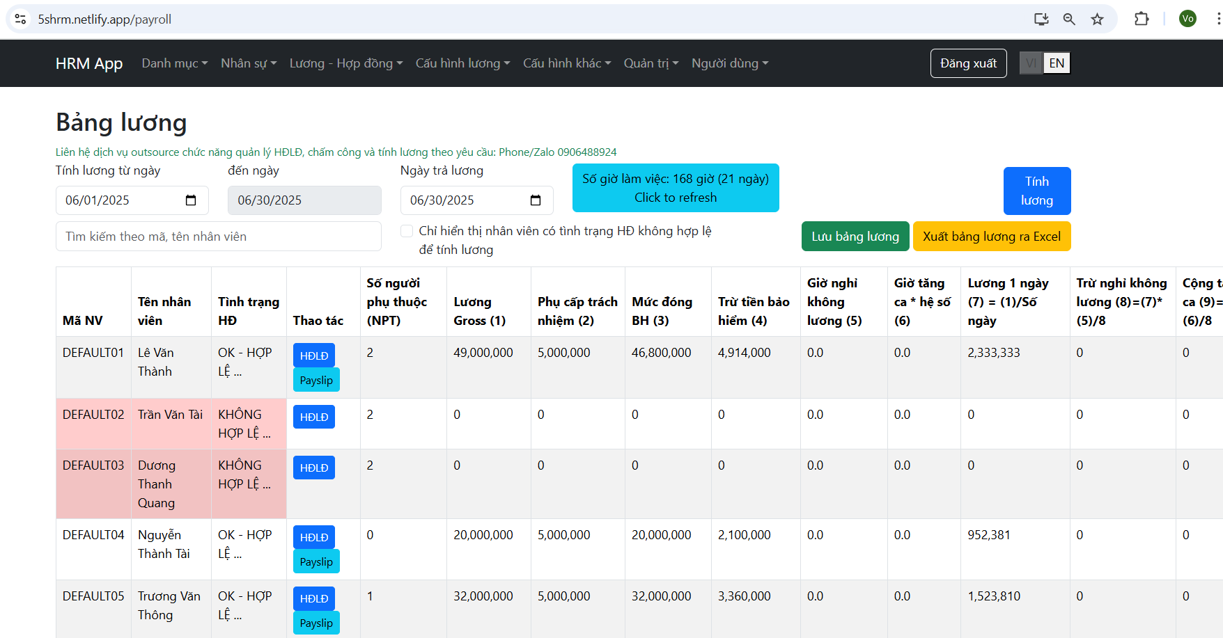The height and width of the screenshot is (638, 1223).
Task: Open the Vo profile avatar
Action: click(x=1188, y=19)
